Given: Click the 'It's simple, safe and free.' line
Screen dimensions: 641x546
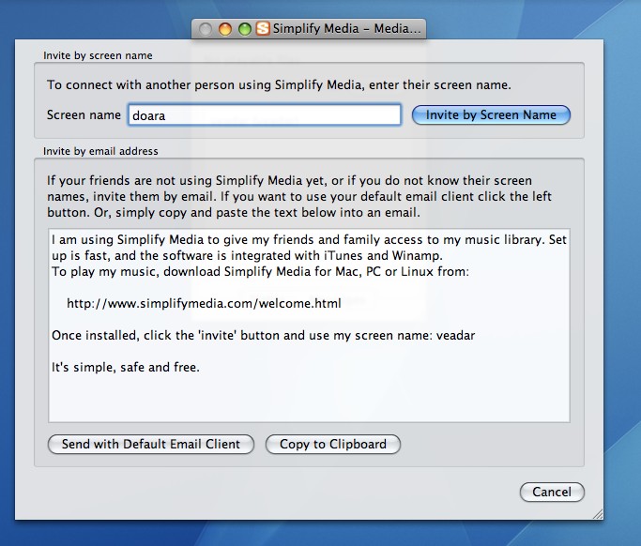Looking at the screenshot, I should tap(126, 368).
